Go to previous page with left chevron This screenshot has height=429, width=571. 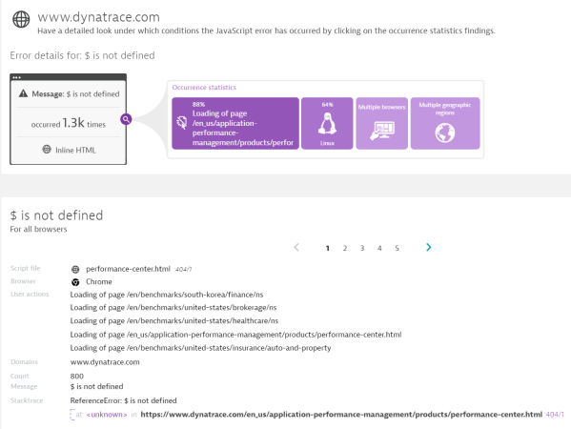(x=296, y=248)
